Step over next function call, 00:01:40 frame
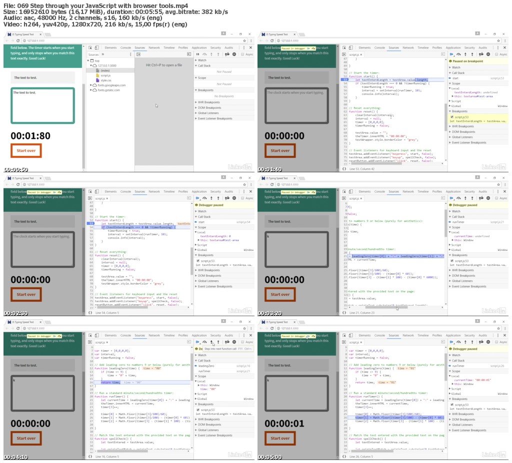Image resolution: width=512 pixels, height=463 pixels. pos(459,54)
